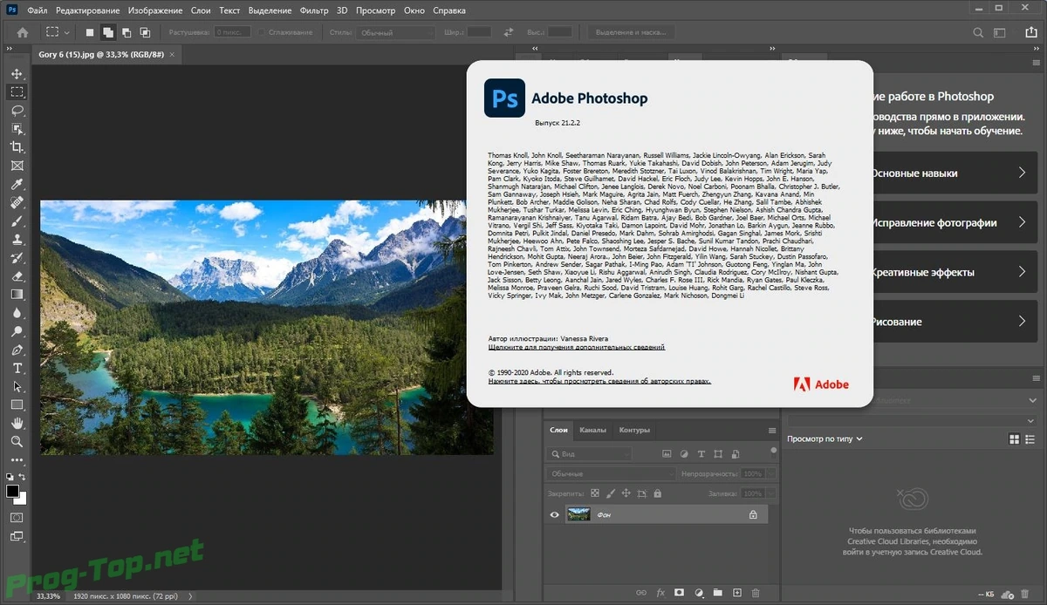Screen dimensions: 1047x605
Task: Select the Brush tool
Action: 17,221
